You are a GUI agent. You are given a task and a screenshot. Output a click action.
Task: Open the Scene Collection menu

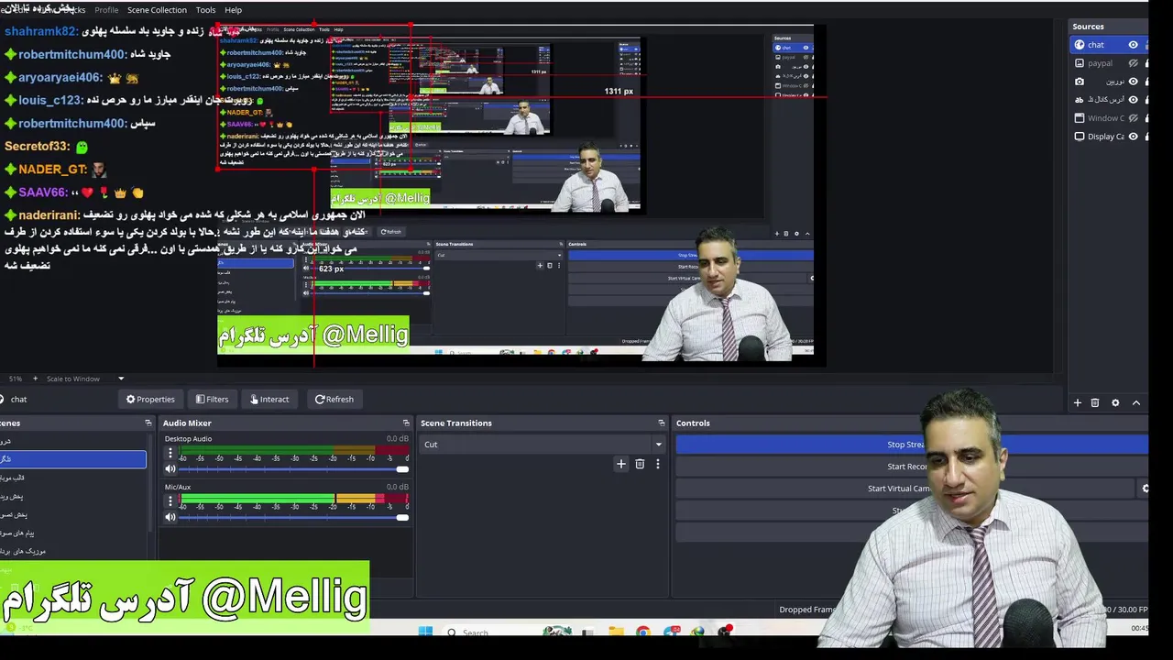click(157, 10)
